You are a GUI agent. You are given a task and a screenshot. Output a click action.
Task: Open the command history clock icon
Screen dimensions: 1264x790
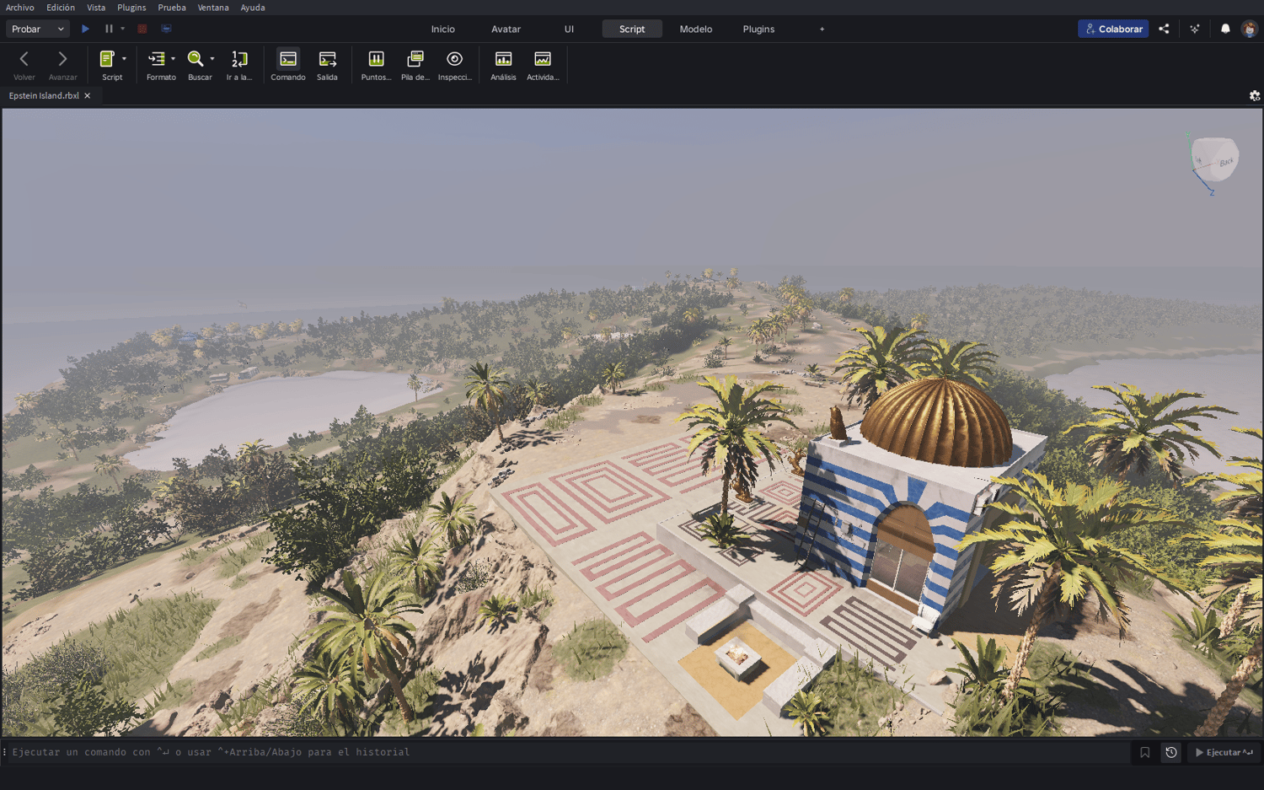tap(1171, 752)
